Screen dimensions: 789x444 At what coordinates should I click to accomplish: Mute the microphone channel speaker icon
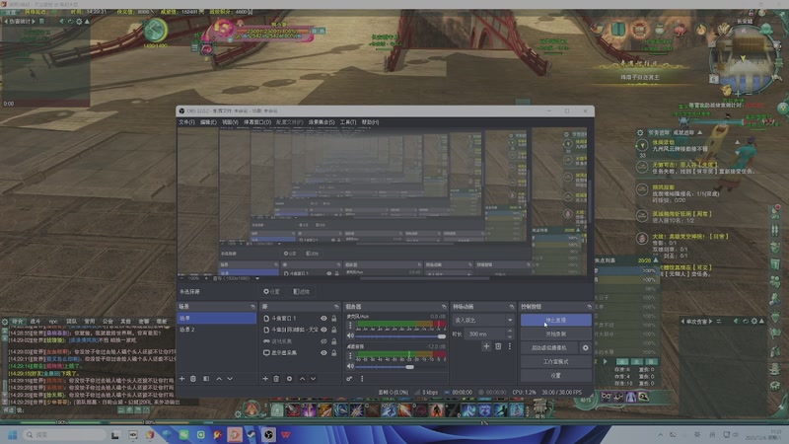point(350,336)
